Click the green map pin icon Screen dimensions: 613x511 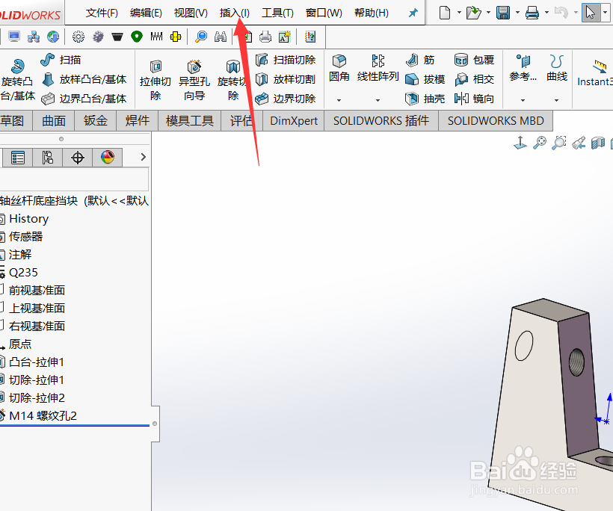[137, 37]
